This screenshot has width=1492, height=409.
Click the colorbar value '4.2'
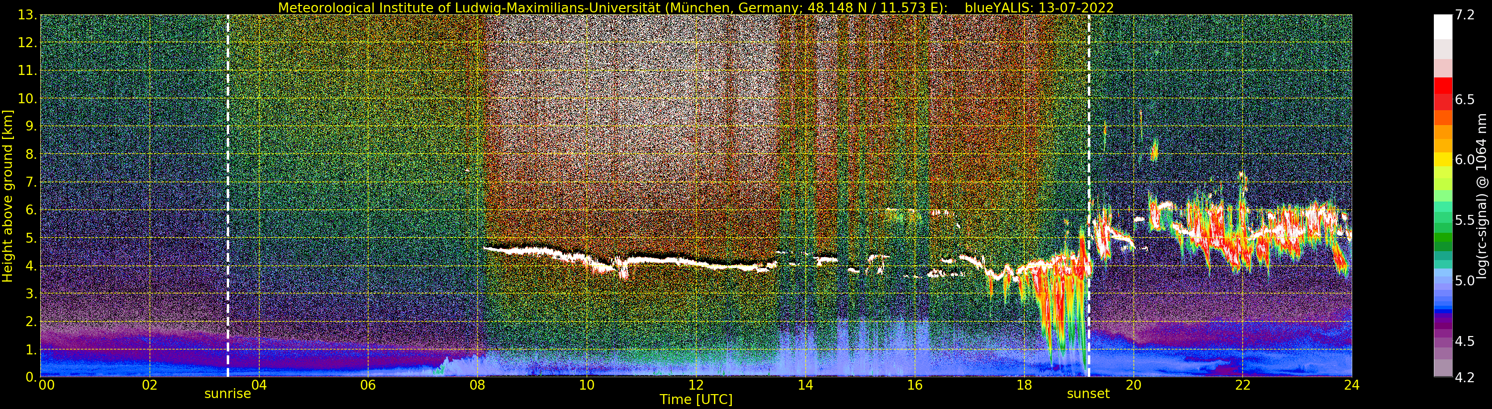point(1465,377)
